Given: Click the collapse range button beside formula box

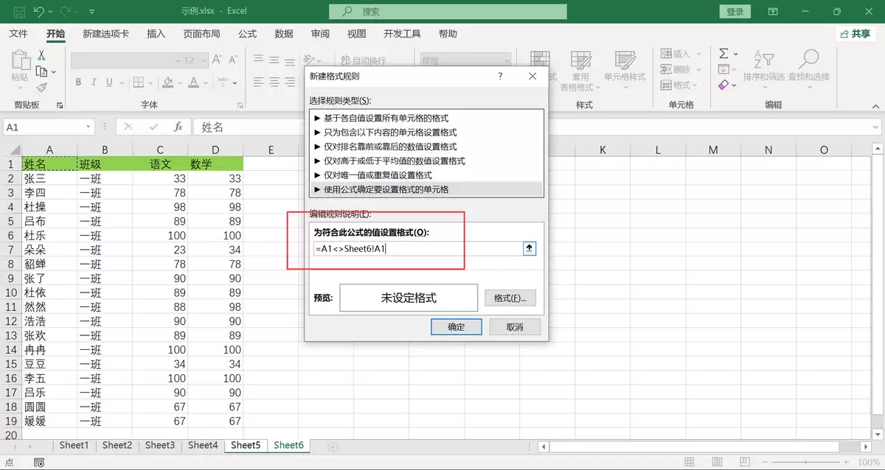Looking at the screenshot, I should click(529, 248).
